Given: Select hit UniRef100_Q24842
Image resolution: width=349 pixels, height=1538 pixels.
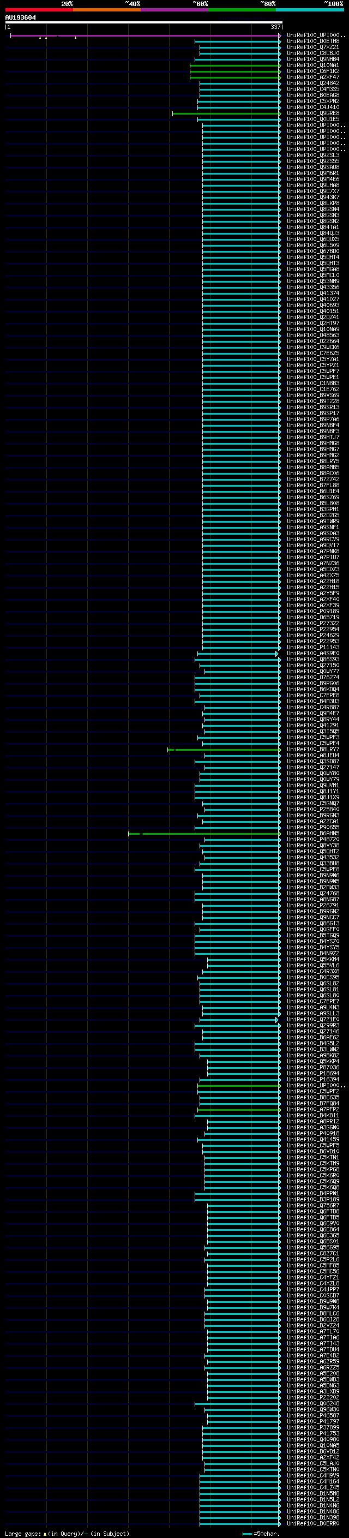Looking at the screenshot, I should [x=313, y=83].
